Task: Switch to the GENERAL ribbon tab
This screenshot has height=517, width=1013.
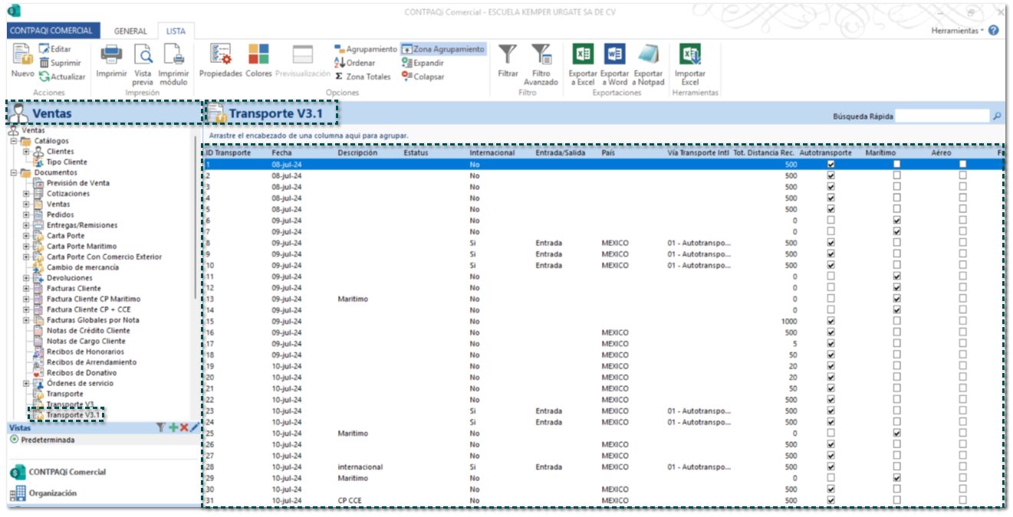Action: [x=130, y=31]
